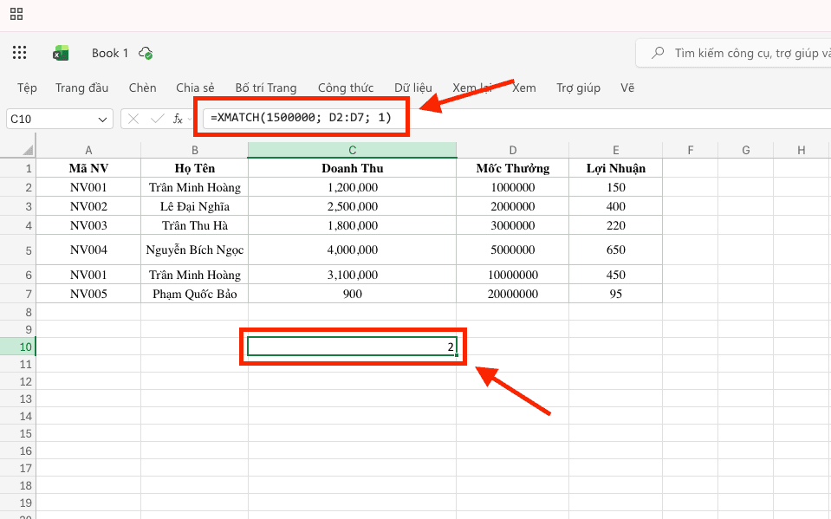Select row 5 header
This screenshot has height=519, width=831.
(x=18, y=250)
